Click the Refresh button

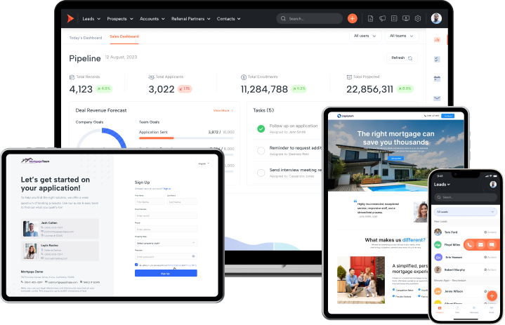pos(402,58)
